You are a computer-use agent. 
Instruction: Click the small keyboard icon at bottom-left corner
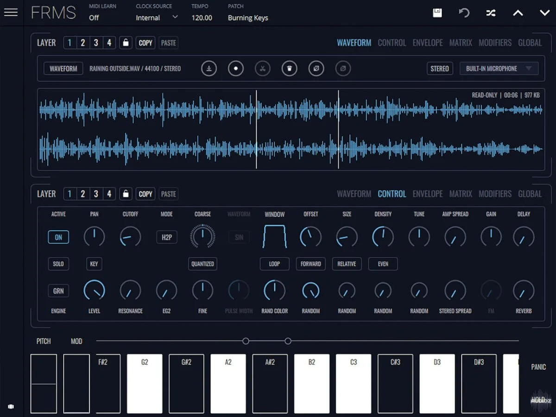11,406
